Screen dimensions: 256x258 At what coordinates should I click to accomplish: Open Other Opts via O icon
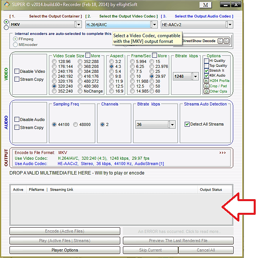click(206, 91)
